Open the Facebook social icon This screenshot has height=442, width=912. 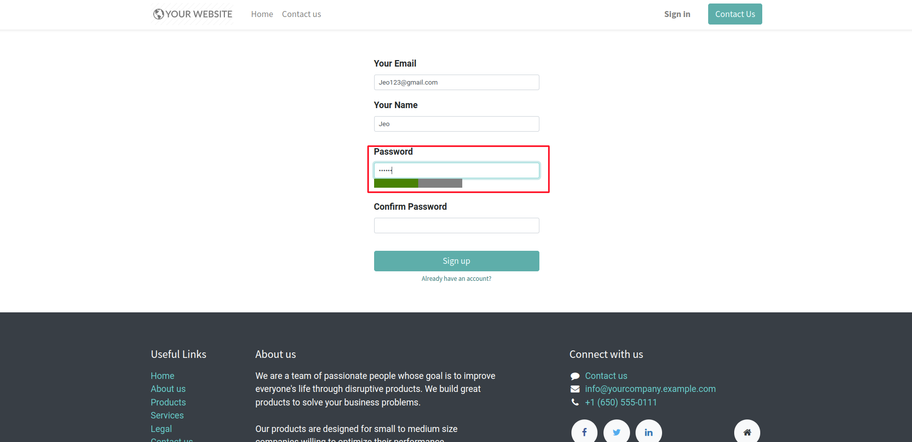584,432
